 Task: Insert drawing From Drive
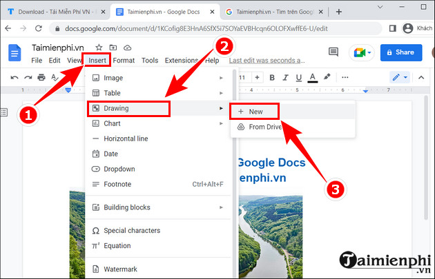click(293, 127)
